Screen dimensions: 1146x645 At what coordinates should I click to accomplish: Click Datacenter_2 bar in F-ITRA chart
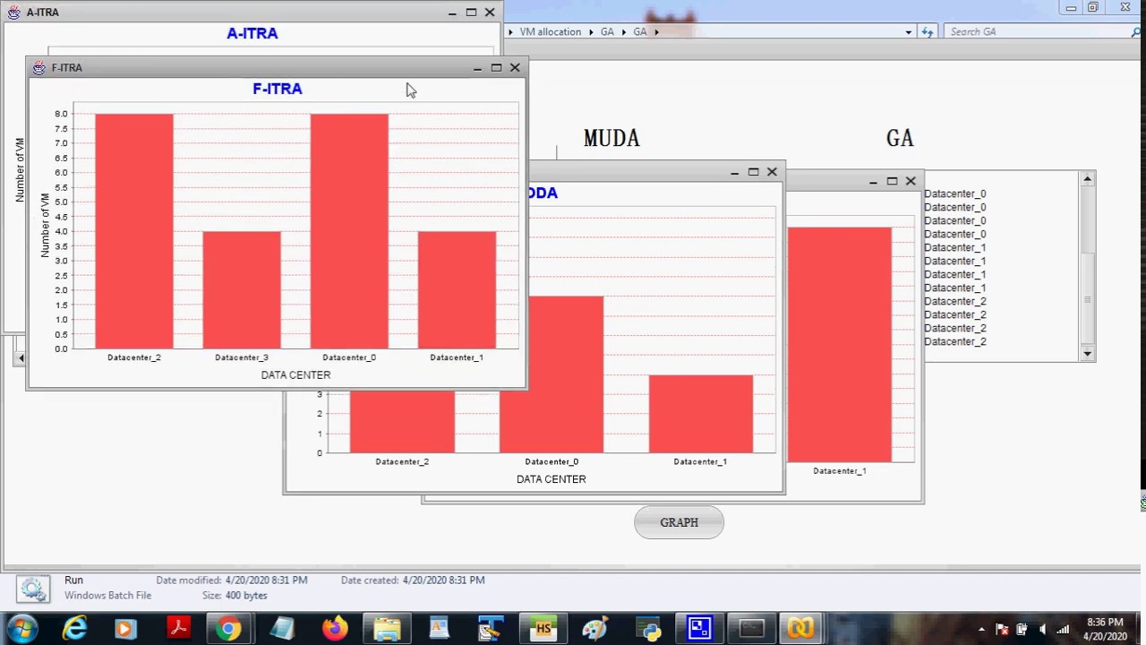[134, 231]
